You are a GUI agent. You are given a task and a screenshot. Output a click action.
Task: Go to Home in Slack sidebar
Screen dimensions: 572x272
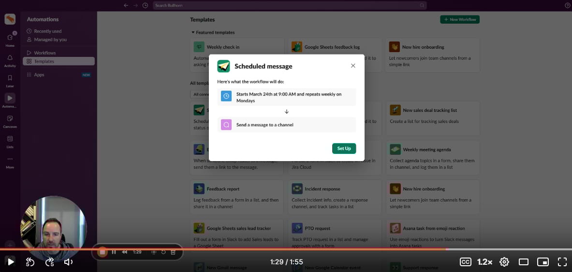point(10,40)
